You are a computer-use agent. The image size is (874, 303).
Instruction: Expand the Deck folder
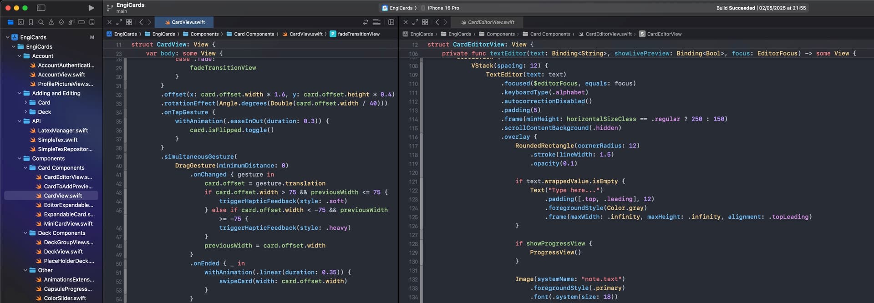pos(25,112)
